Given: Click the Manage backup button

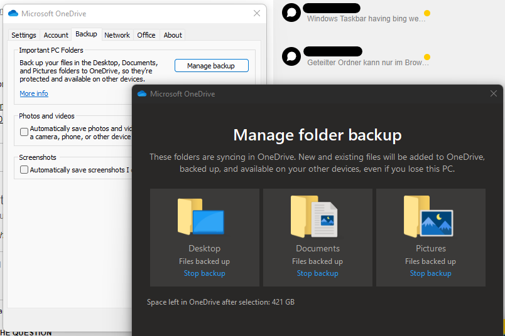Looking at the screenshot, I should pos(212,66).
